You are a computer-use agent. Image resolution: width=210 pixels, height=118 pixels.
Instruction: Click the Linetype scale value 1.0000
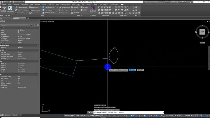coord(20,37)
